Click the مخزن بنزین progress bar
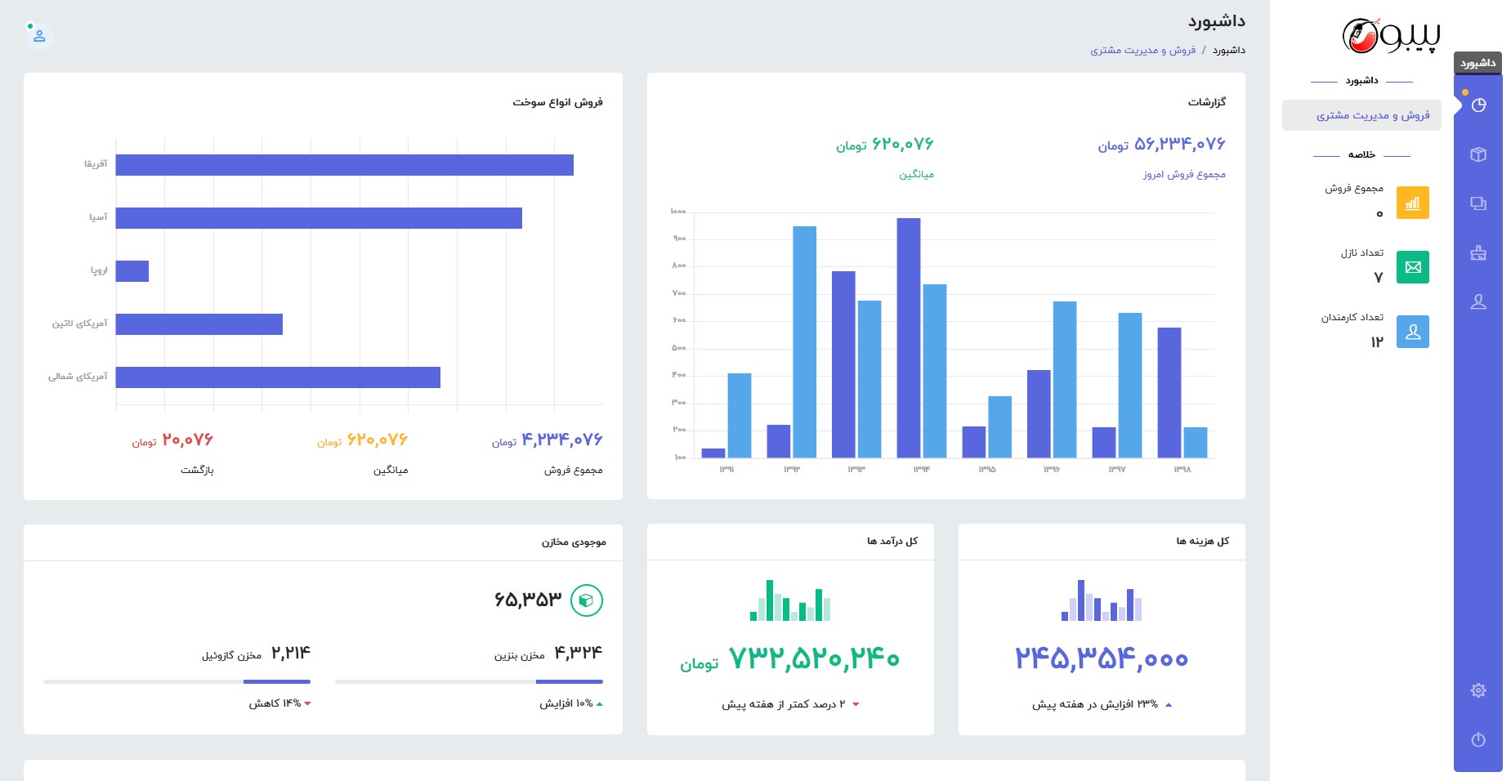This screenshot has width=1511, height=781. tap(469, 681)
